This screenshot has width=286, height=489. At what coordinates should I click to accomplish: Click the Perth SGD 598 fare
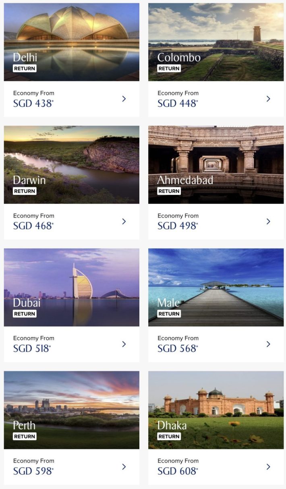33,471
